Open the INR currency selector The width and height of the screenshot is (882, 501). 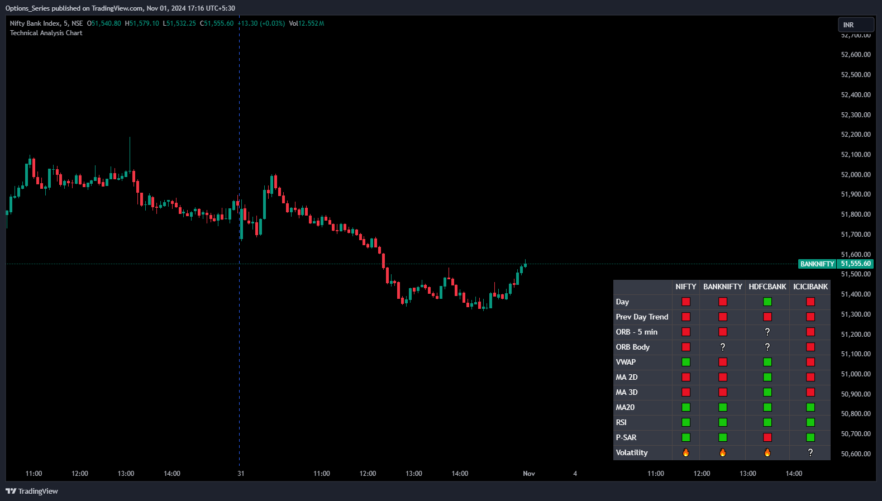(x=856, y=25)
